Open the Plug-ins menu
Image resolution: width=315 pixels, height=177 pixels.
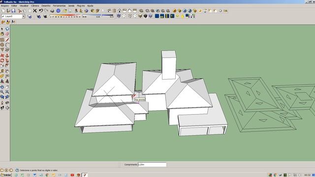click(81, 6)
